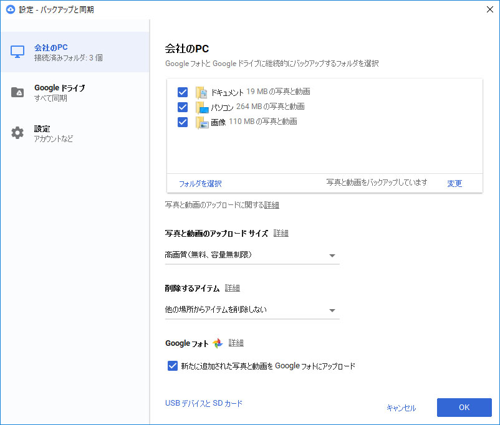Select the monitor icon beside 会社のPC
This screenshot has height=425, width=500.
point(17,50)
